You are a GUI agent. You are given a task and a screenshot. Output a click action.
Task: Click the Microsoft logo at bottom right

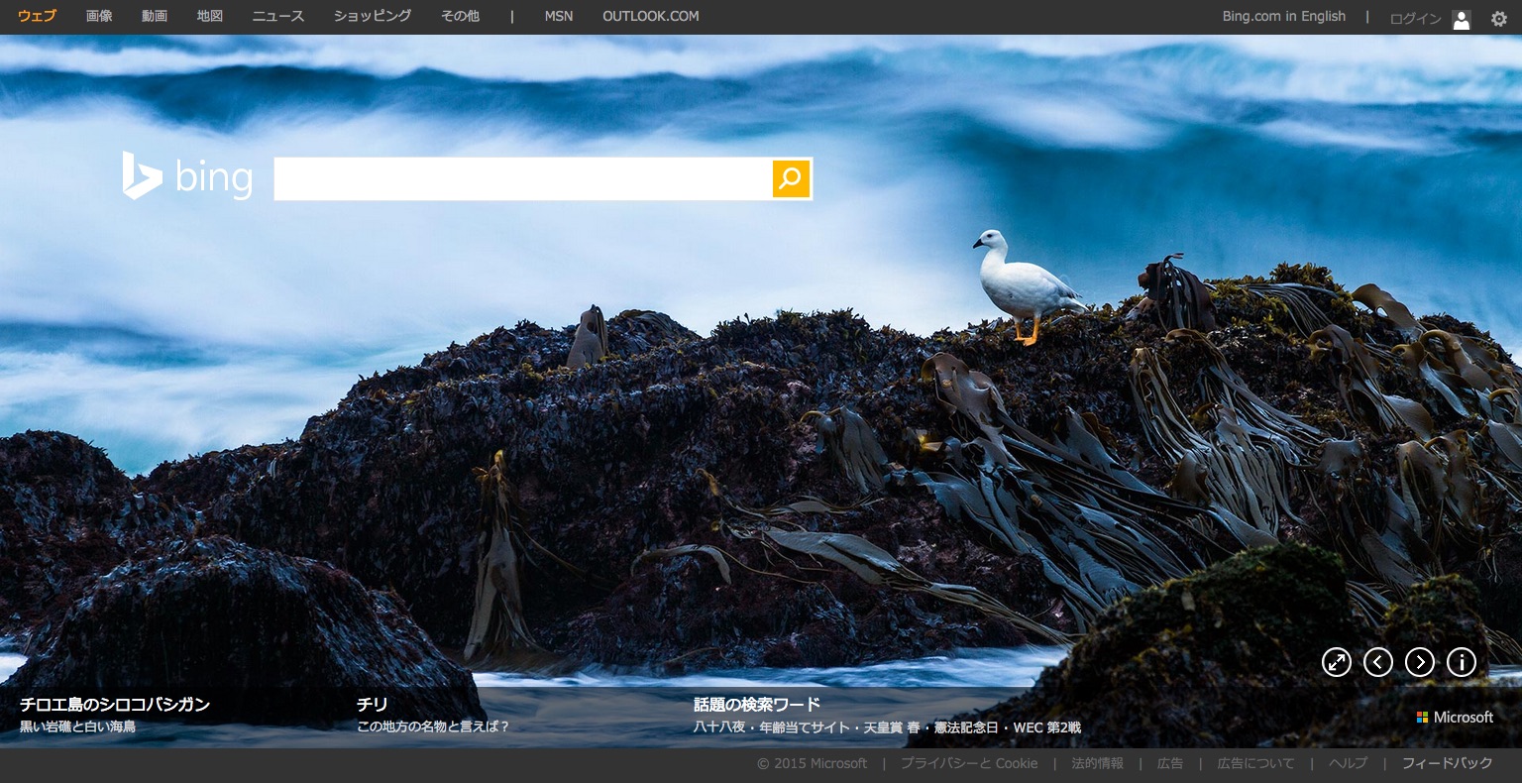(x=1455, y=717)
